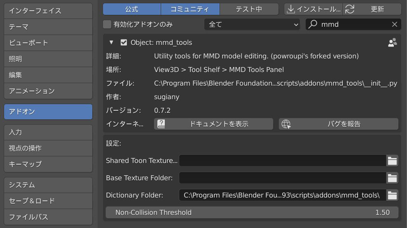Click the ドキュメントを表示 button
Screen dimensions: 407x228
[213, 124]
